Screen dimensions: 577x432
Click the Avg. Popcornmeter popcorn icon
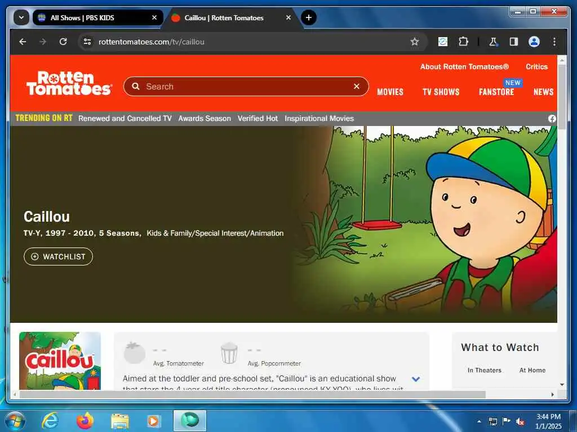pyautogui.click(x=229, y=353)
